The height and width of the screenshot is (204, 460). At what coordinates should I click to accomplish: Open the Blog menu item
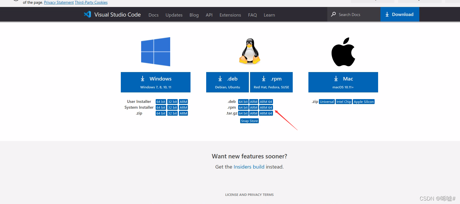(x=194, y=15)
